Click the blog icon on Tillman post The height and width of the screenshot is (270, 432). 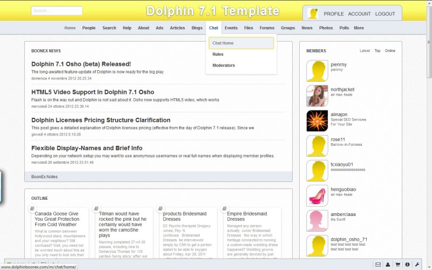[x=96, y=208]
